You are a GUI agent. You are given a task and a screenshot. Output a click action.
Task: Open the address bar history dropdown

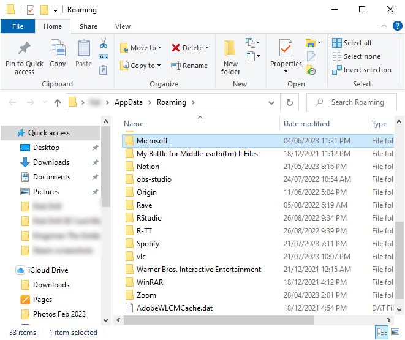[271, 103]
